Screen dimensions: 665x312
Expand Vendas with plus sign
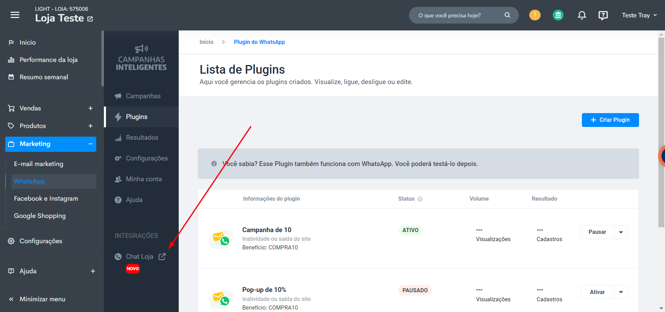(90, 108)
